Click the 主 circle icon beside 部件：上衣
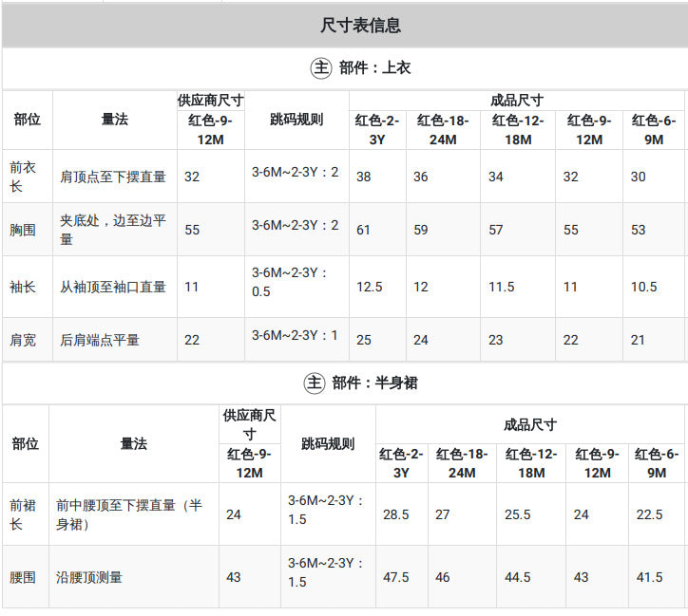 321,68
